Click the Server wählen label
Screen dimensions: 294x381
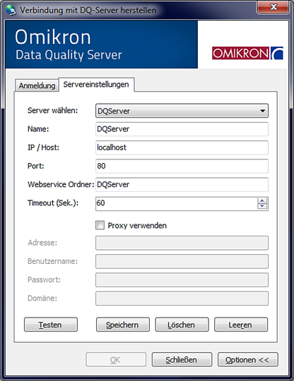pos(52,111)
